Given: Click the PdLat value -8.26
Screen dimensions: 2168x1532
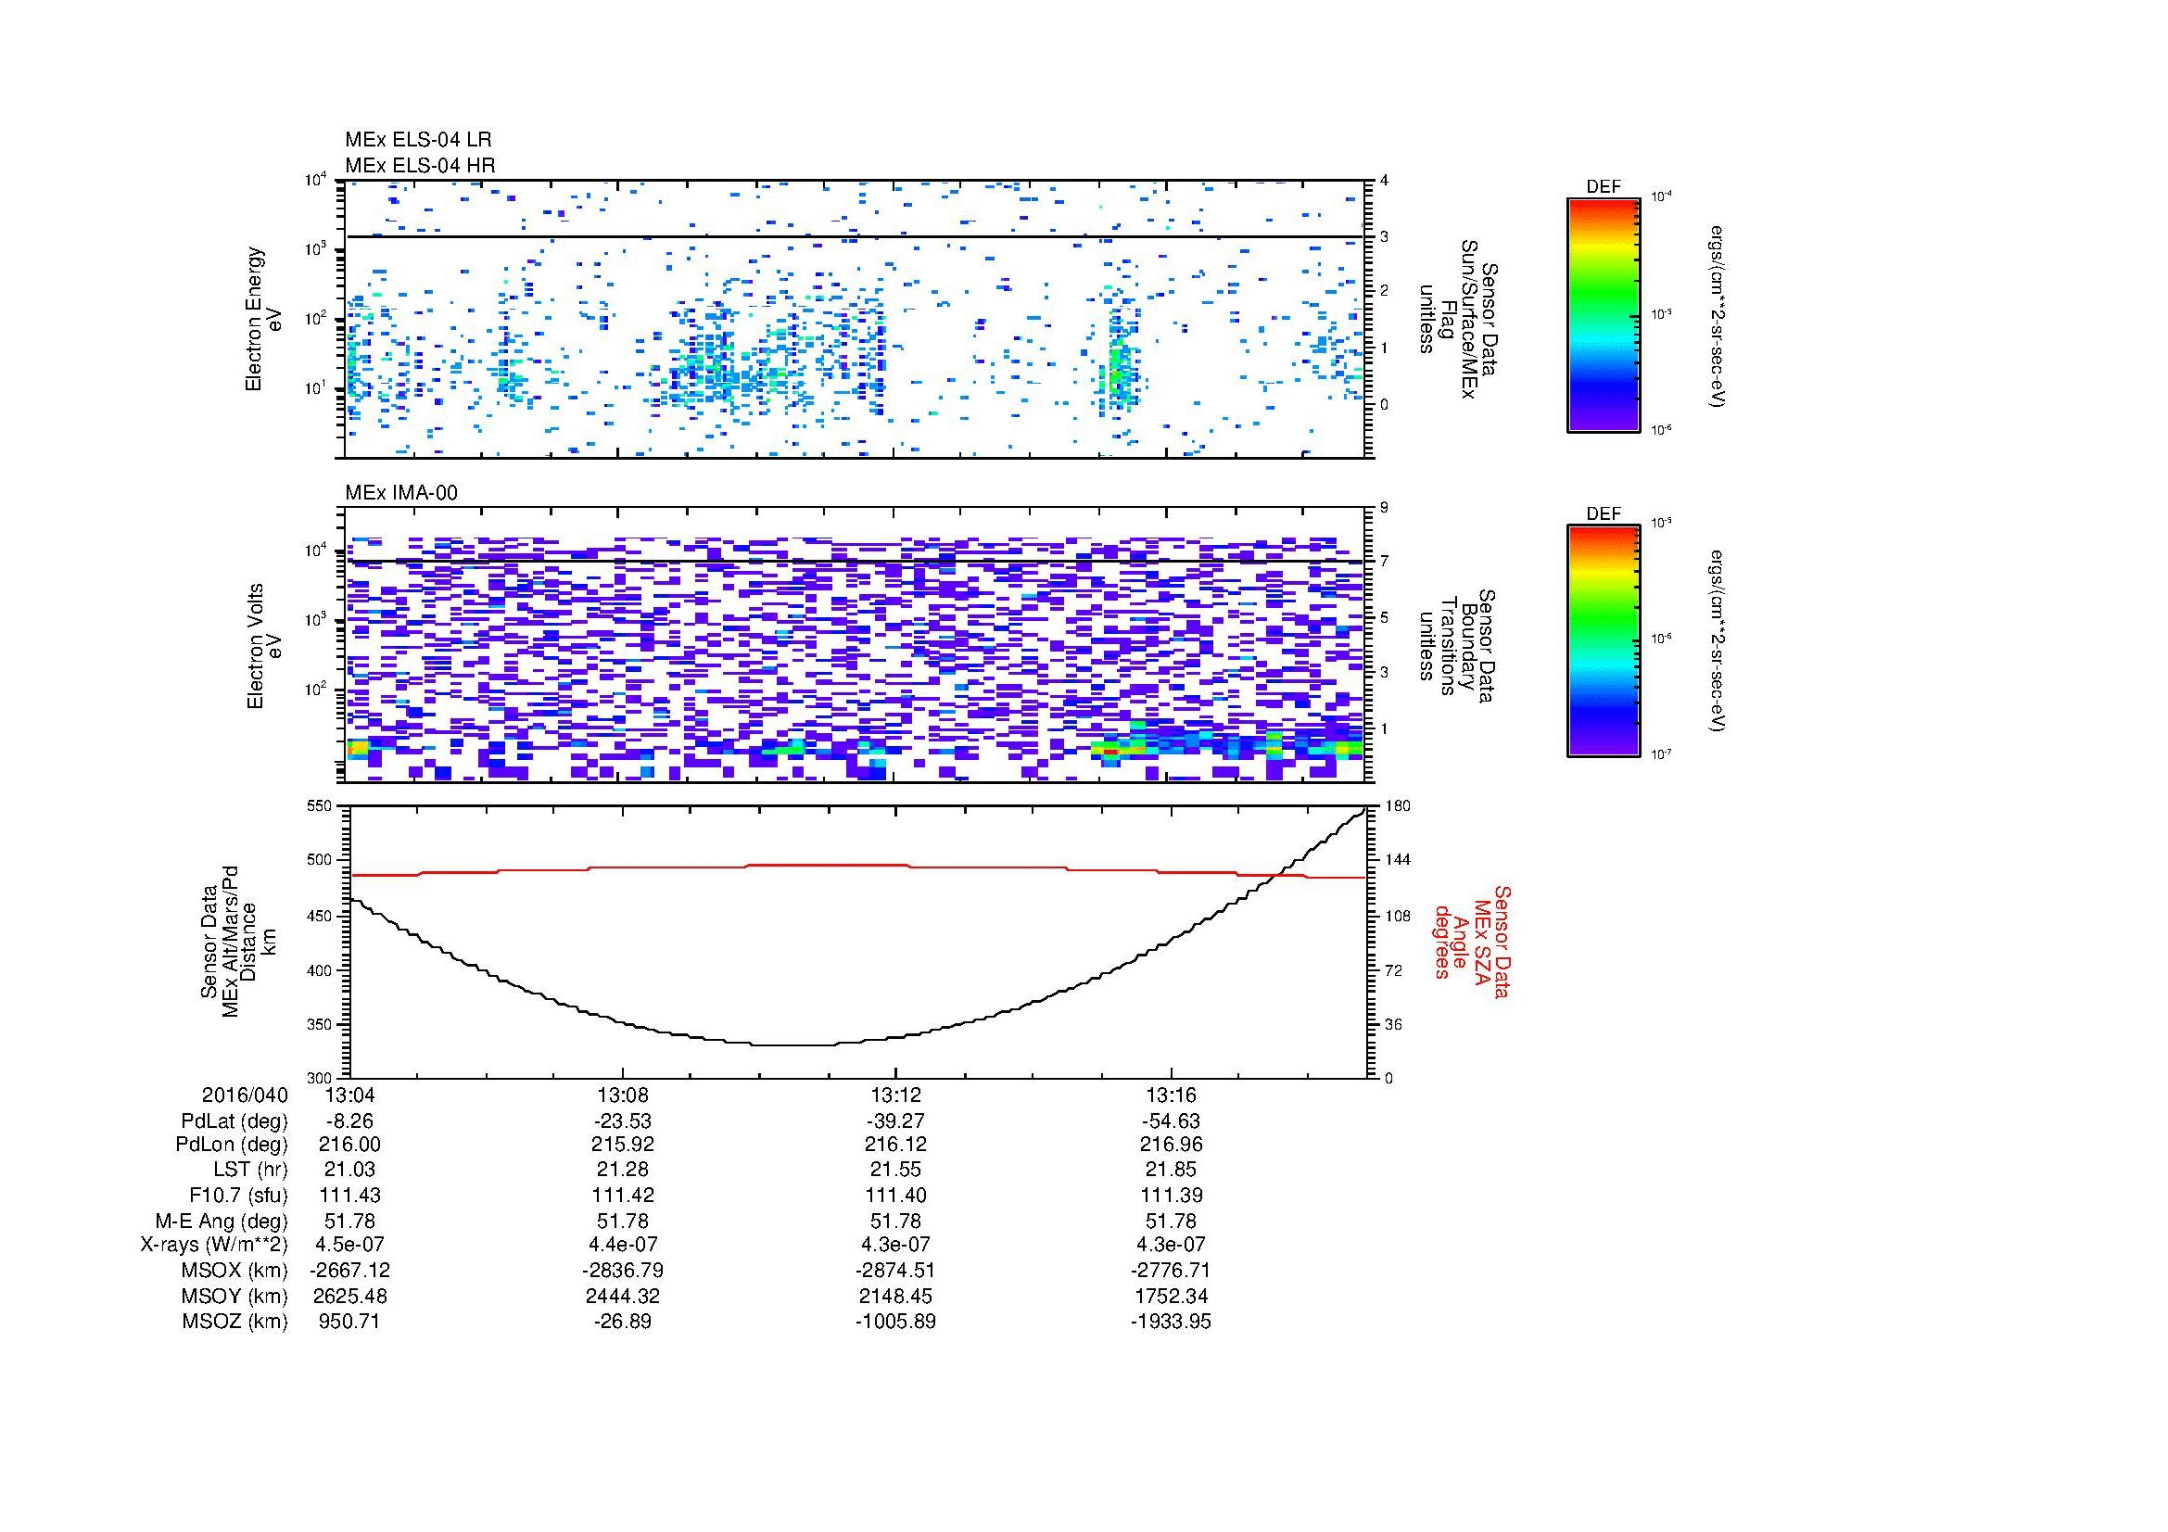Looking at the screenshot, I should click(x=349, y=1121).
